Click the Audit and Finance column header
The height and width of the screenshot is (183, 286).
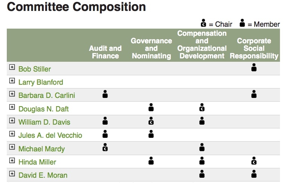coord(105,52)
